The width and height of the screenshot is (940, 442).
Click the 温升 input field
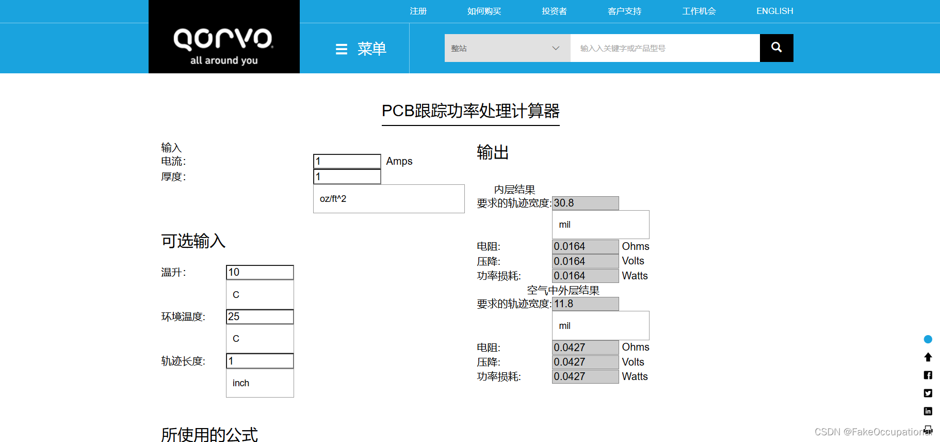(260, 272)
